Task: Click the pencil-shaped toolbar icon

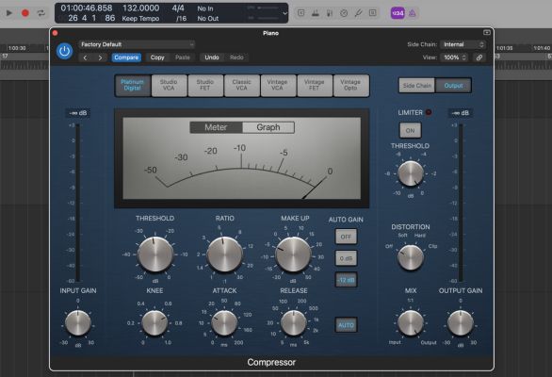Action: tap(358, 13)
